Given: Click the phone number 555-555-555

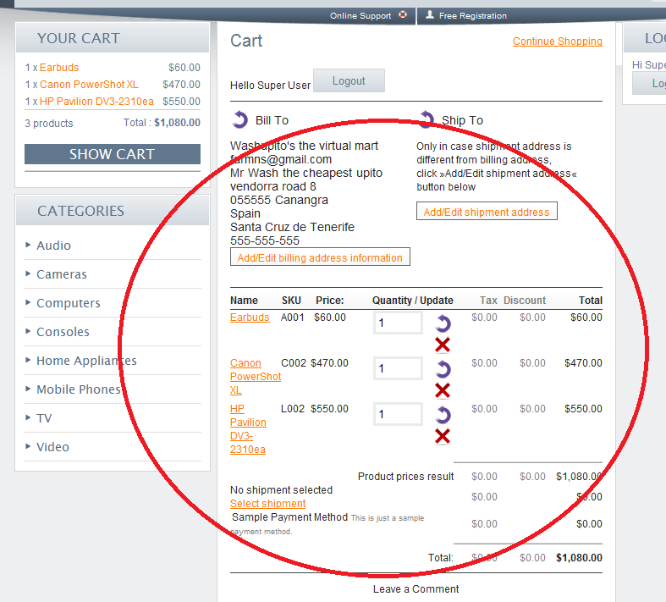Looking at the screenshot, I should (265, 240).
